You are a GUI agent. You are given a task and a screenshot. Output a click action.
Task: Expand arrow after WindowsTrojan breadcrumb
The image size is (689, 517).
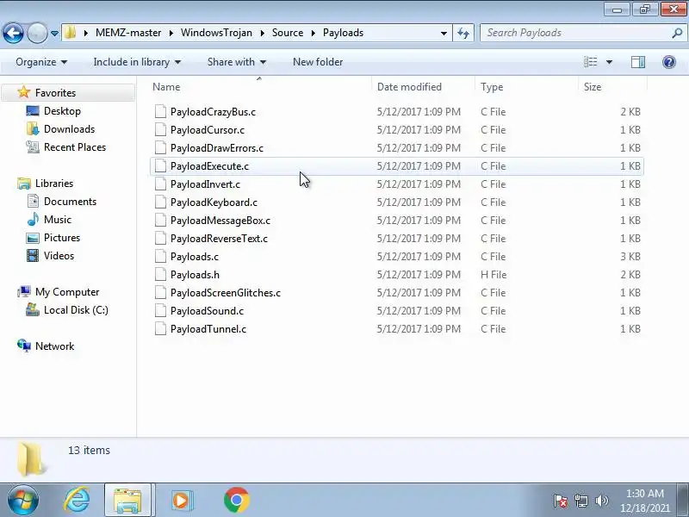pyautogui.click(x=263, y=33)
